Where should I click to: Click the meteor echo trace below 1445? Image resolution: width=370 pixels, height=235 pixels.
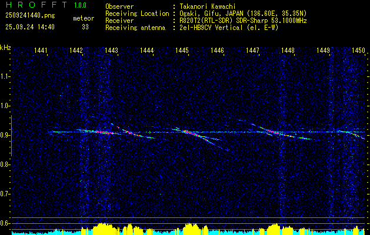pos(194,135)
